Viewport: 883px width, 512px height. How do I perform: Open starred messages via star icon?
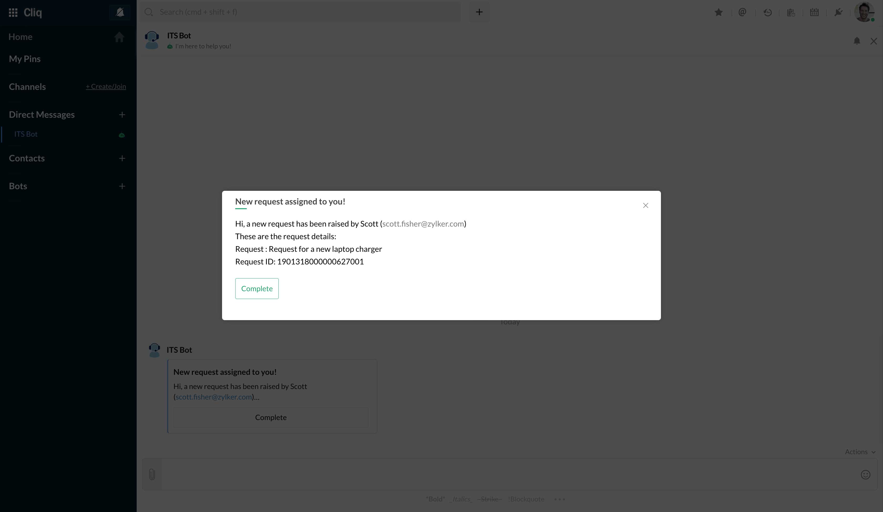718,13
